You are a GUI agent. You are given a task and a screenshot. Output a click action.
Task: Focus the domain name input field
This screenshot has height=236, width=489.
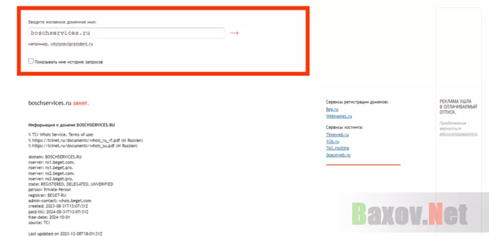click(x=126, y=33)
